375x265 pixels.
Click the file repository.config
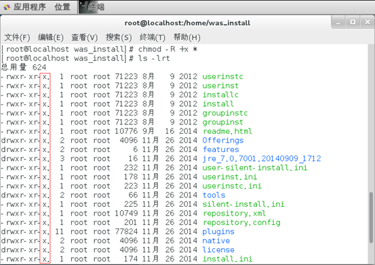click(x=241, y=222)
